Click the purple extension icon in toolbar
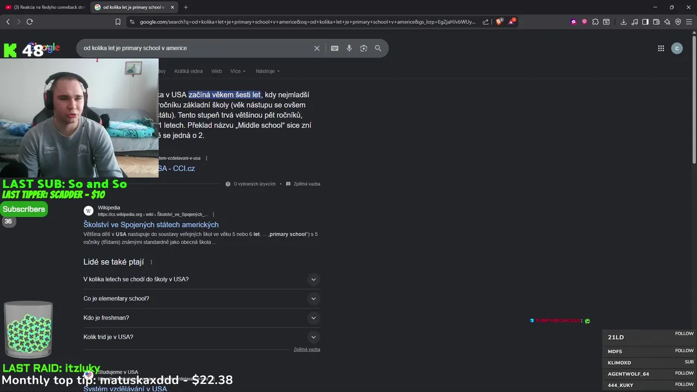This screenshot has width=697, height=392. click(x=573, y=22)
